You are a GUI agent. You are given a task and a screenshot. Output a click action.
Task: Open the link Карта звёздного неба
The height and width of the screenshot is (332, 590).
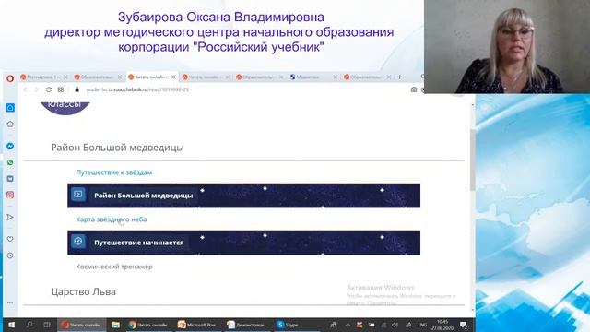[112, 219]
